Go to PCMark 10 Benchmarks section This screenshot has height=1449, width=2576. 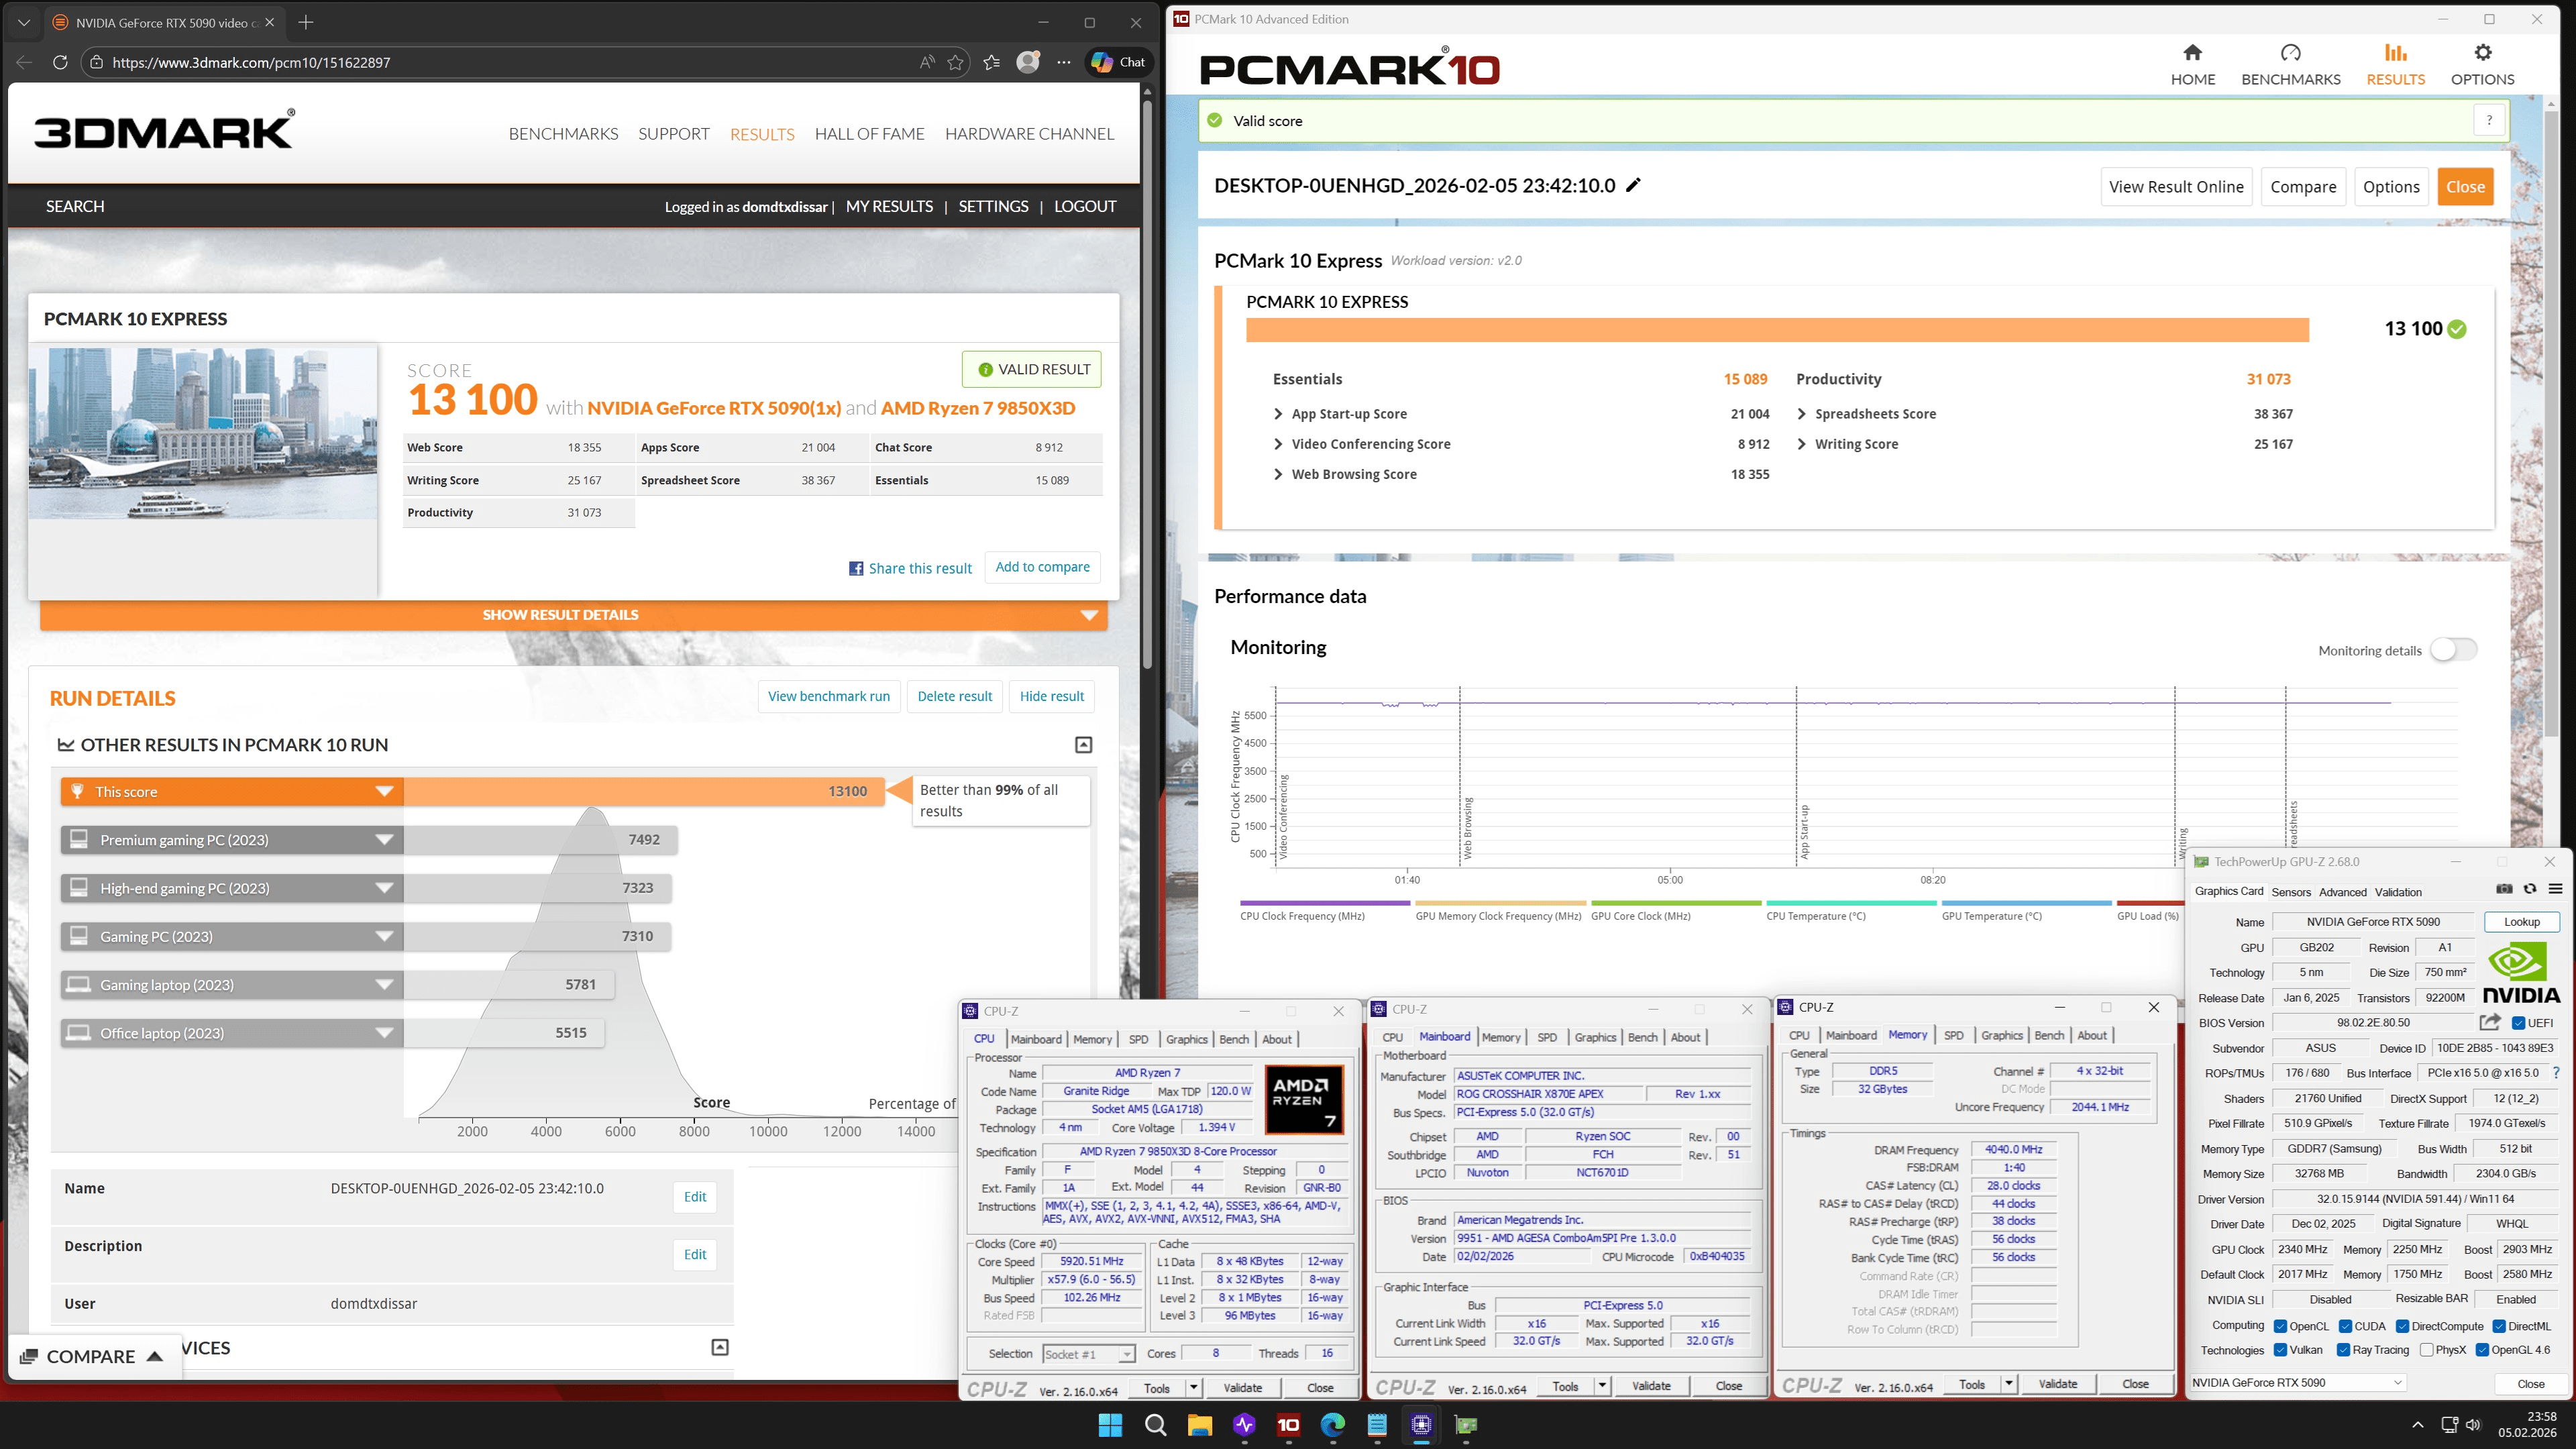point(2290,65)
